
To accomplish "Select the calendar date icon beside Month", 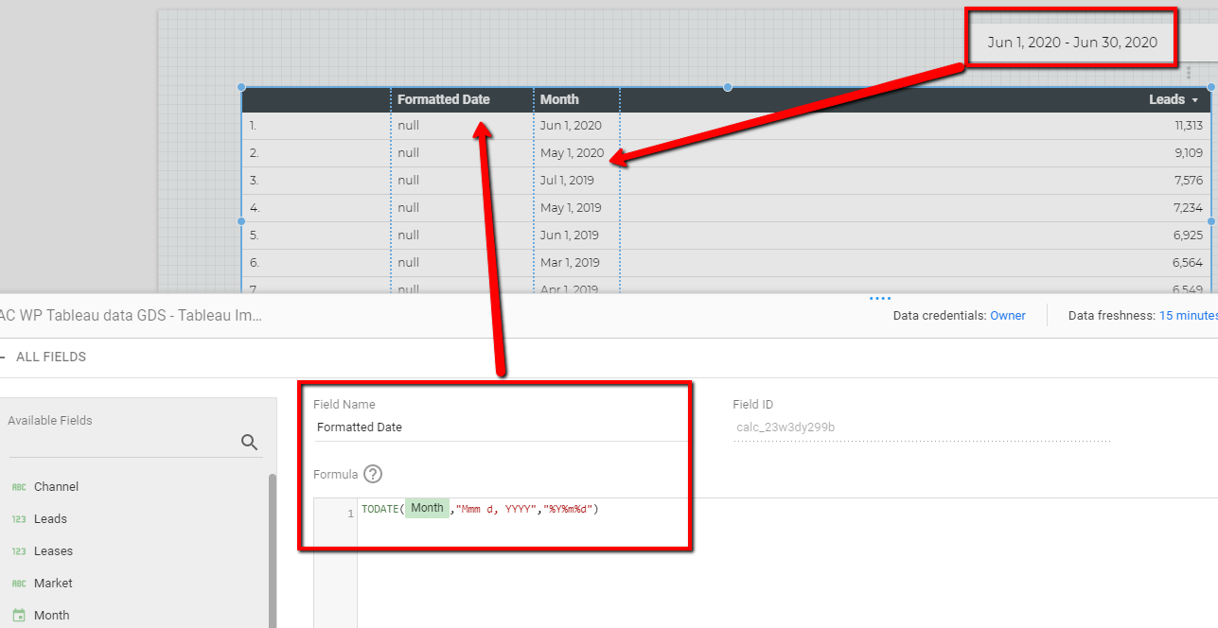I will click(x=18, y=615).
